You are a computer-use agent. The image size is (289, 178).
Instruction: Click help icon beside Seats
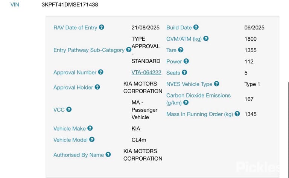point(184,72)
